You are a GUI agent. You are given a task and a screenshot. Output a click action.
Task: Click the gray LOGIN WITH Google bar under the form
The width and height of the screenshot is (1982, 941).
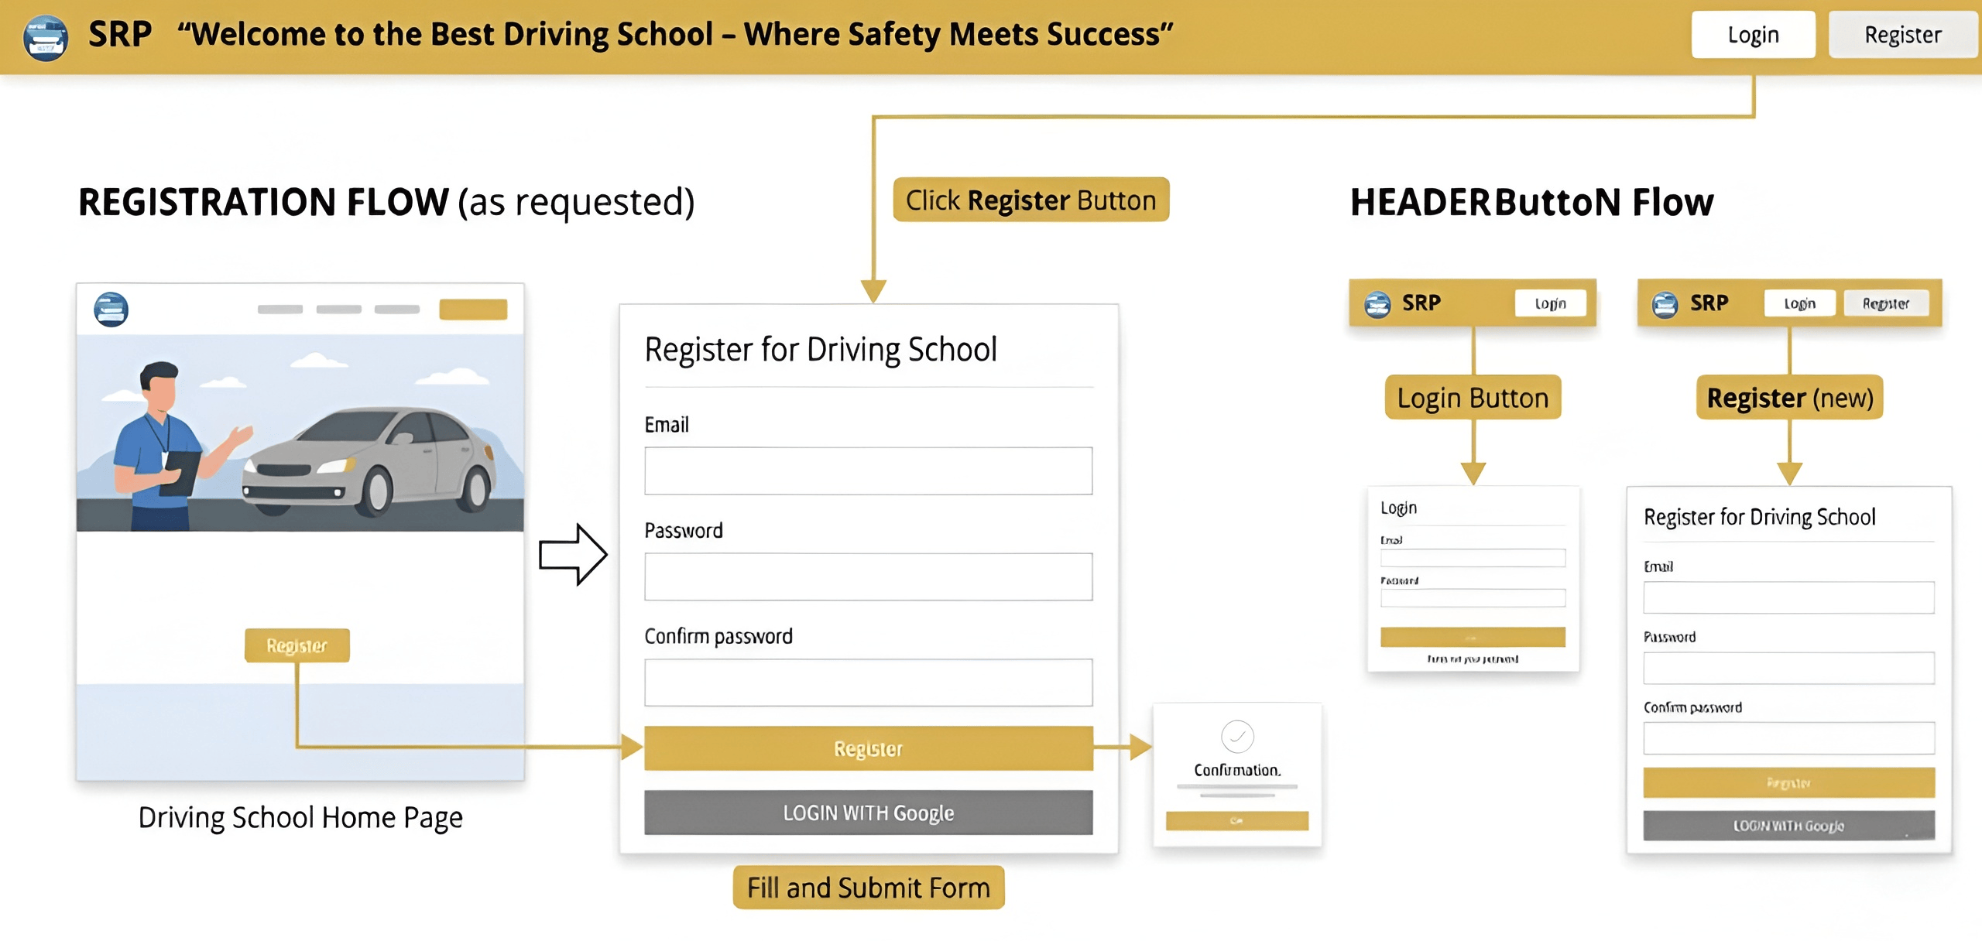pyautogui.click(x=868, y=813)
